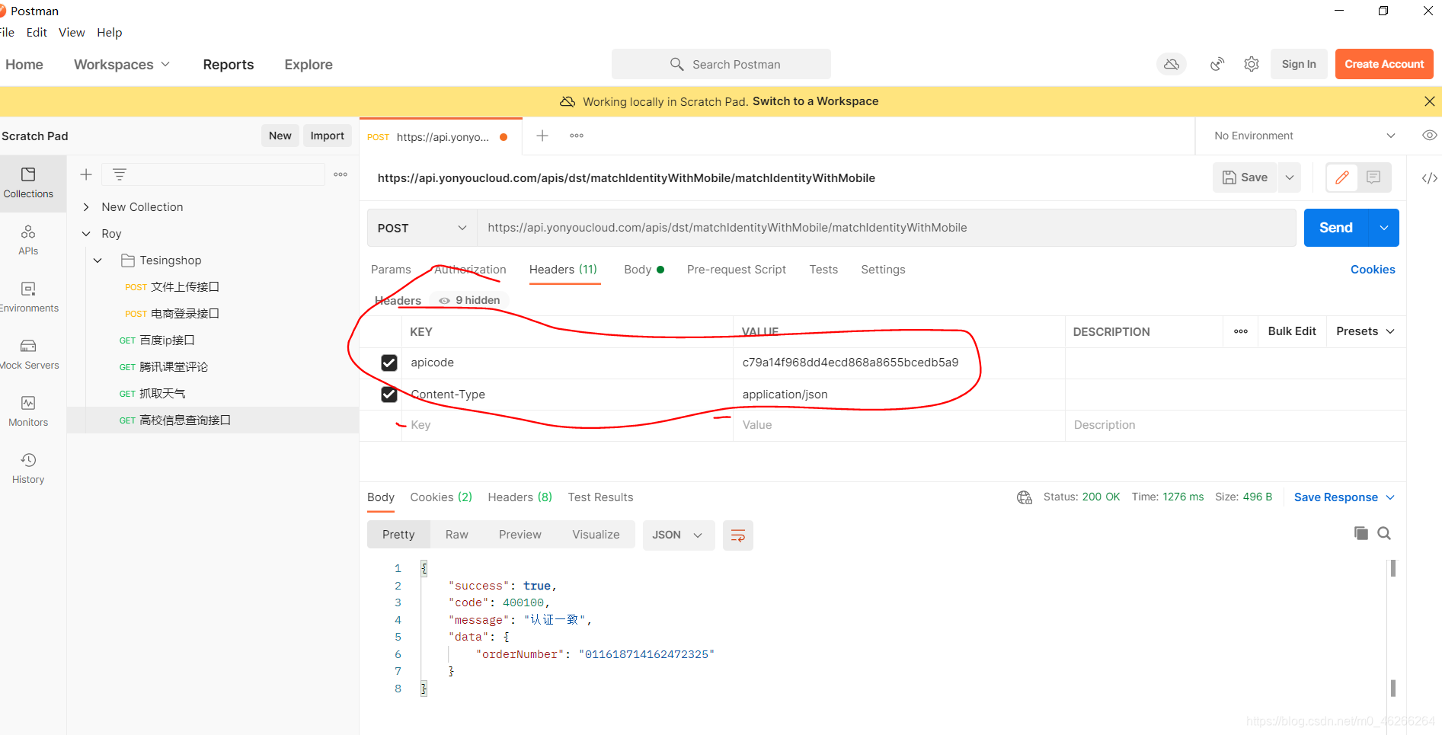The image size is (1442, 735).
Task: Open the Test Results tab
Action: (600, 497)
